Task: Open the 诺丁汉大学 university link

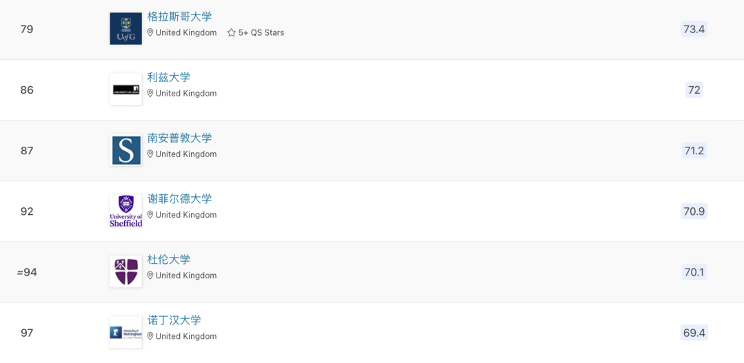Action: (174, 320)
